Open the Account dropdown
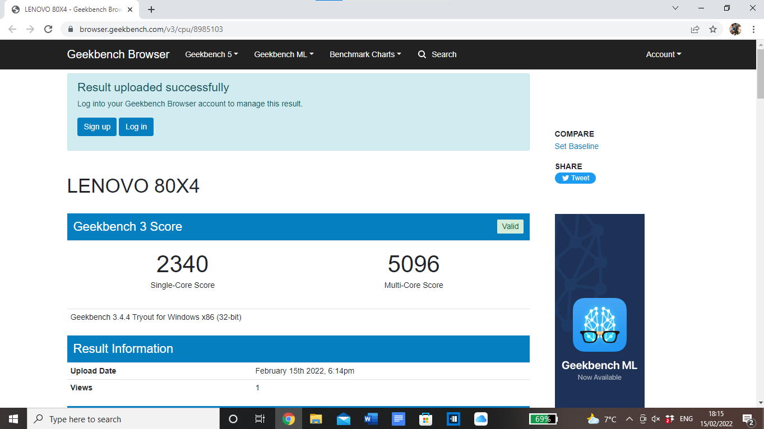The height and width of the screenshot is (429, 764). pos(664,54)
